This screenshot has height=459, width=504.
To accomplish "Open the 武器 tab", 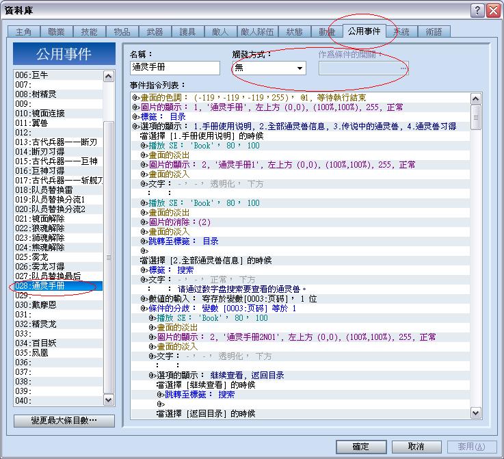I will [x=155, y=32].
